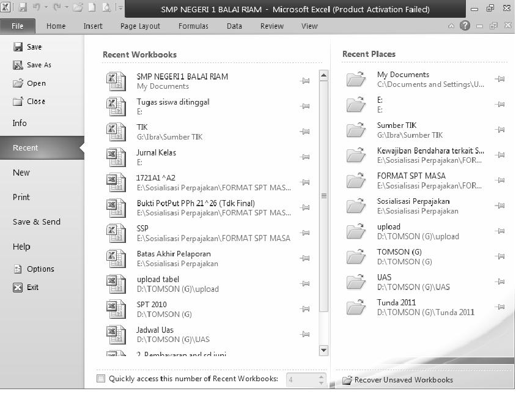Screen dimensions: 516x402
Task: Switch to Page Layout tab
Action: pyautogui.click(x=140, y=26)
